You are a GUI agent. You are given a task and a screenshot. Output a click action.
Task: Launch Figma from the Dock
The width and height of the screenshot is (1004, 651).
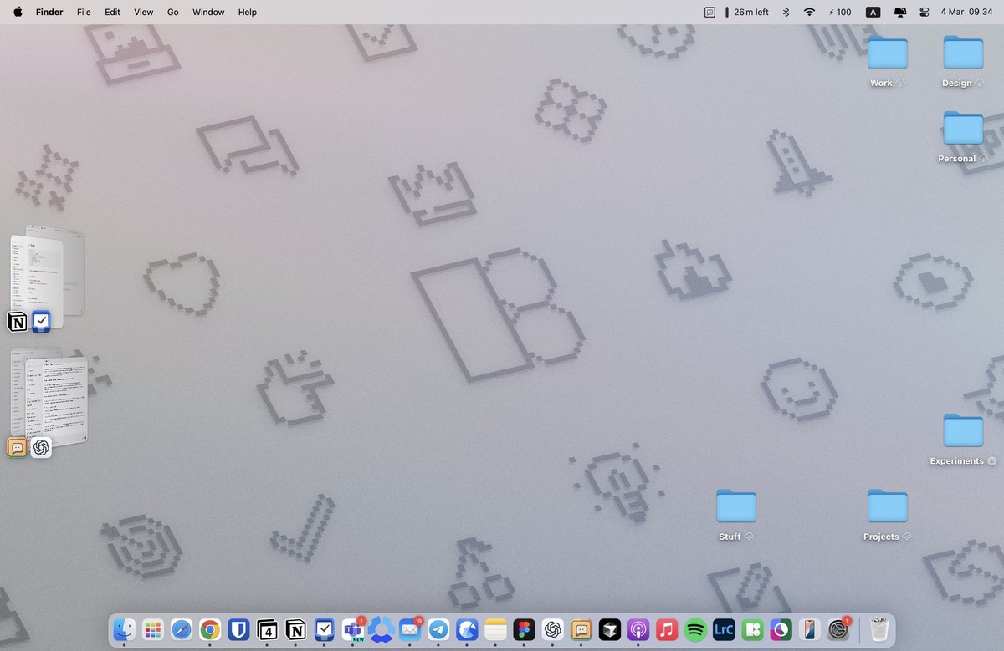pyautogui.click(x=525, y=629)
